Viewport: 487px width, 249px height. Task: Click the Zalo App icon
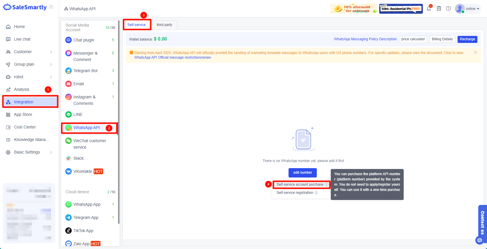[x=68, y=244]
